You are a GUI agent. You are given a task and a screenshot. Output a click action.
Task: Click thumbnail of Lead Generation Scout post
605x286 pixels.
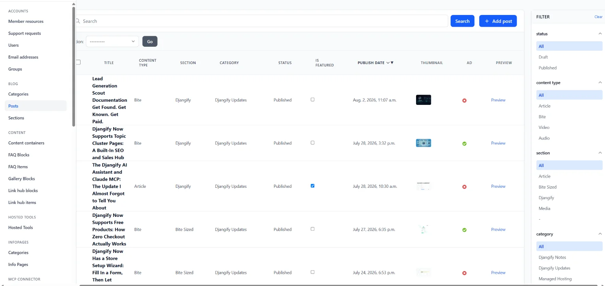pyautogui.click(x=423, y=100)
